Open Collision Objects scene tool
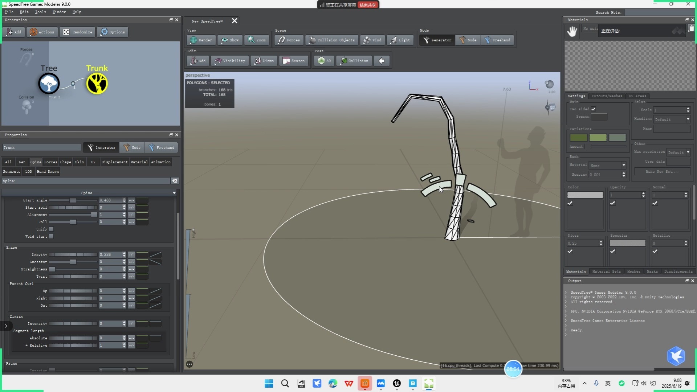Image resolution: width=697 pixels, height=392 pixels. (x=332, y=40)
